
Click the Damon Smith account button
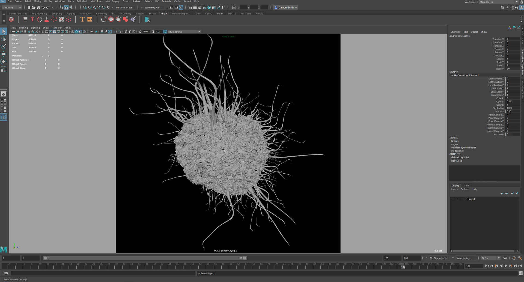click(x=286, y=8)
